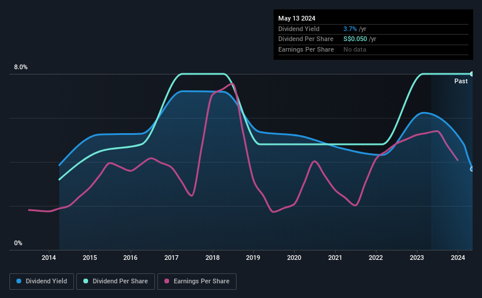The image size is (482, 298).
Task: Select the 2022 label on the time axis
Action: pyautogui.click(x=376, y=258)
